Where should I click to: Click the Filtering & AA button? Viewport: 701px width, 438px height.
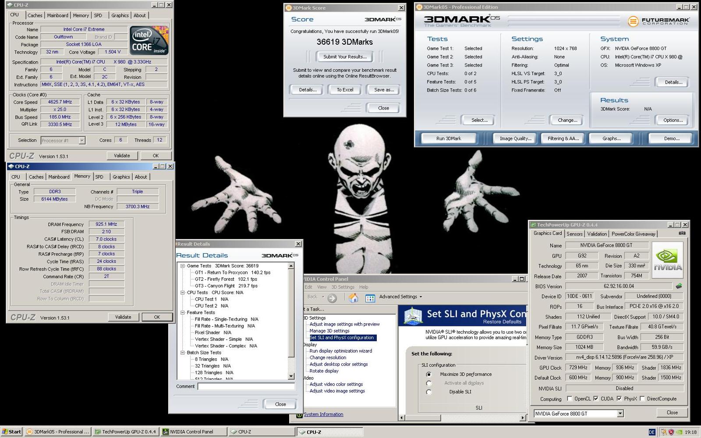(x=563, y=138)
